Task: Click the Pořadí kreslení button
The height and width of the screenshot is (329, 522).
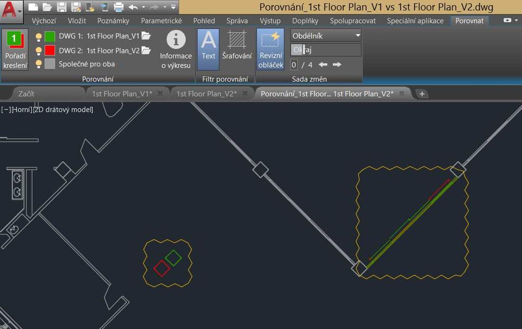Action: [15, 49]
